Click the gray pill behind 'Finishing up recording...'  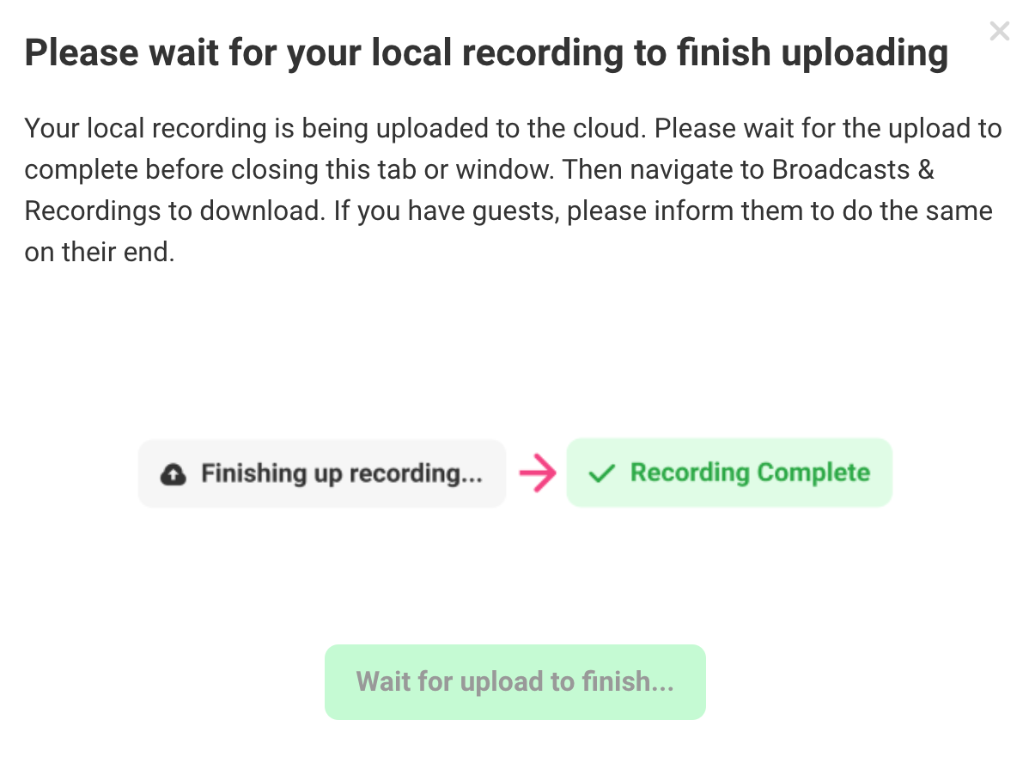(x=321, y=473)
